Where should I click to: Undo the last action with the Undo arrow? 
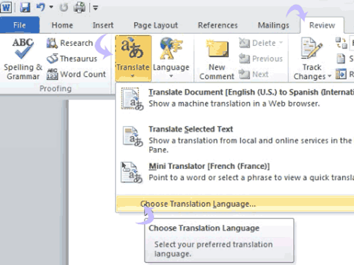point(41,7)
